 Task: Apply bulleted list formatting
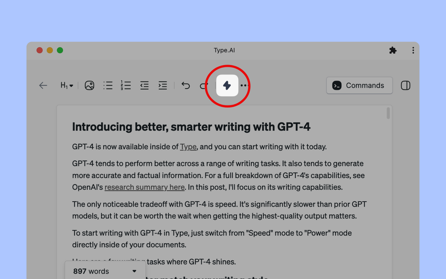[x=108, y=85]
